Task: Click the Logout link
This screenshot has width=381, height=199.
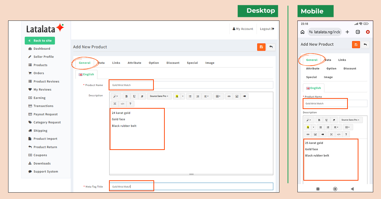Action: (x=267, y=29)
